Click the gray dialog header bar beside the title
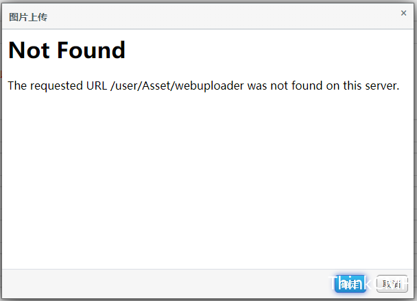The image size is (417, 301). point(224,16)
